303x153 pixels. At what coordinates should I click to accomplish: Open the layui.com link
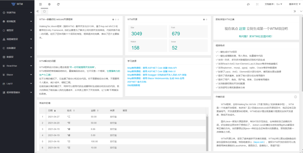click(259, 142)
